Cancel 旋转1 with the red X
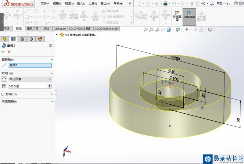Image resolution: width=244 pixels, height=164 pixels. (9, 52)
